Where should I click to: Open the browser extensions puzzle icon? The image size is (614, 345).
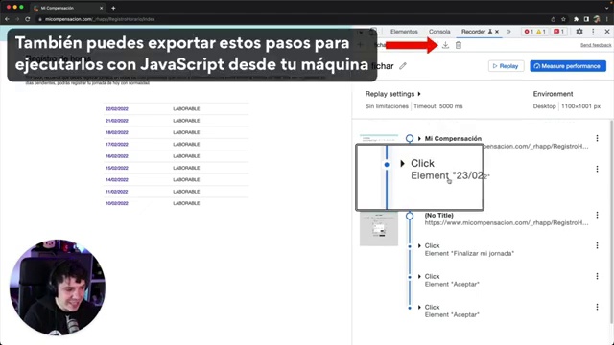576,19
